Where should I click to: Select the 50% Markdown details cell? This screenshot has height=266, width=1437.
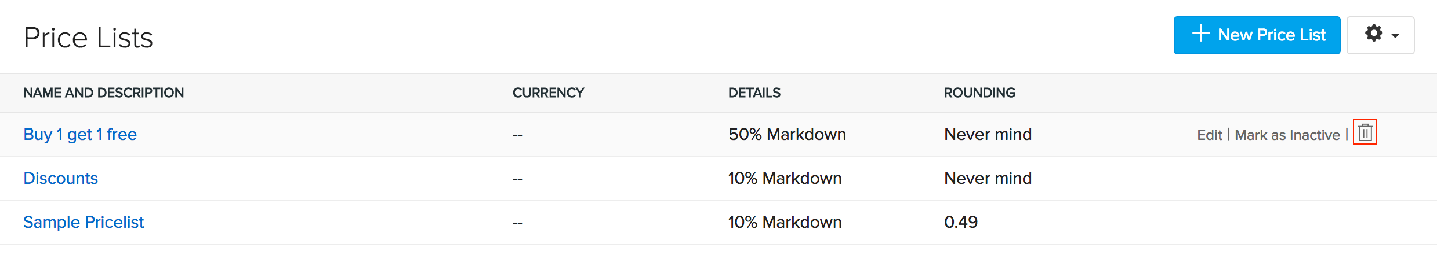[787, 134]
